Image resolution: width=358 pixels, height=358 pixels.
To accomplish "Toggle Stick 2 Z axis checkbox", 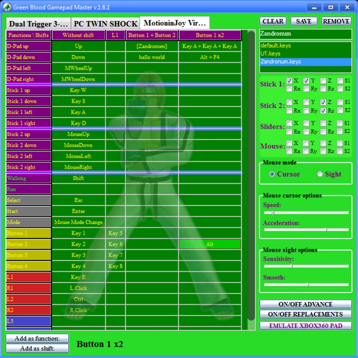I will click(323, 102).
